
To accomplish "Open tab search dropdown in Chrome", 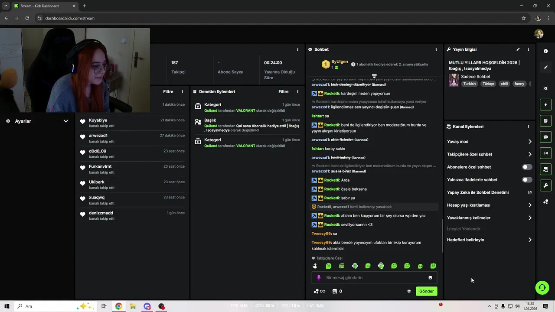I will click(x=6, y=6).
